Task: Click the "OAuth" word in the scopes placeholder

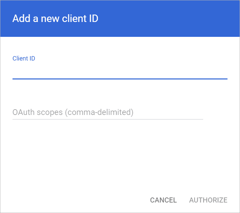Action: pyautogui.click(x=23, y=112)
